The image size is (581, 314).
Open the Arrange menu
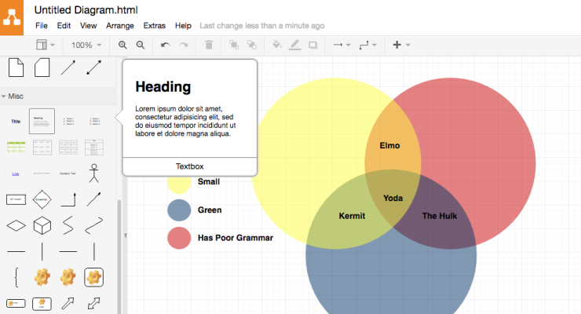[x=119, y=26]
